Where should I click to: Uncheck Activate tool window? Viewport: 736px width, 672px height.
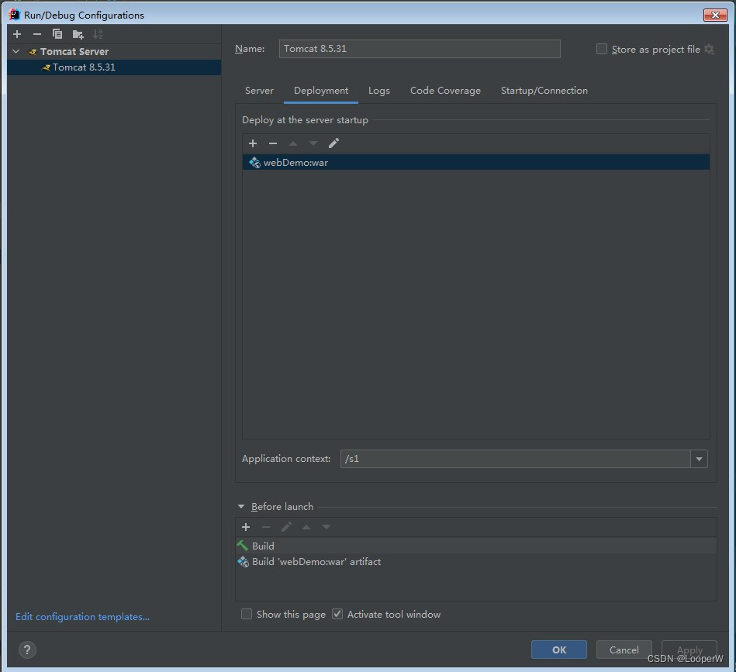point(337,614)
